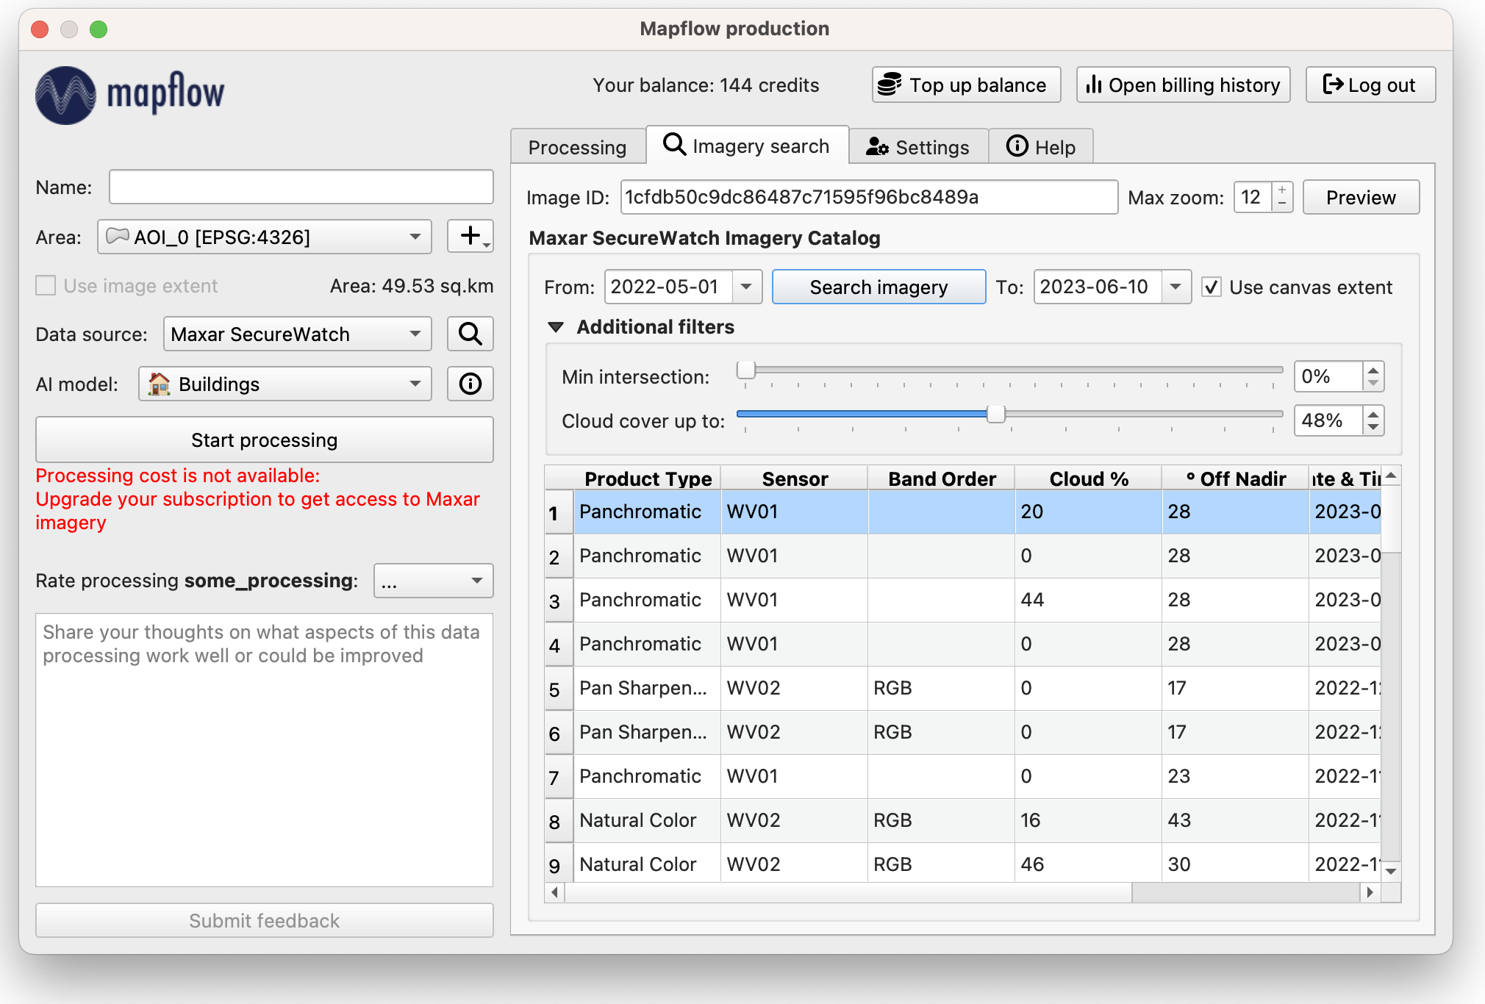The width and height of the screenshot is (1485, 1004).
Task: Open the Settings tab
Action: 918,147
